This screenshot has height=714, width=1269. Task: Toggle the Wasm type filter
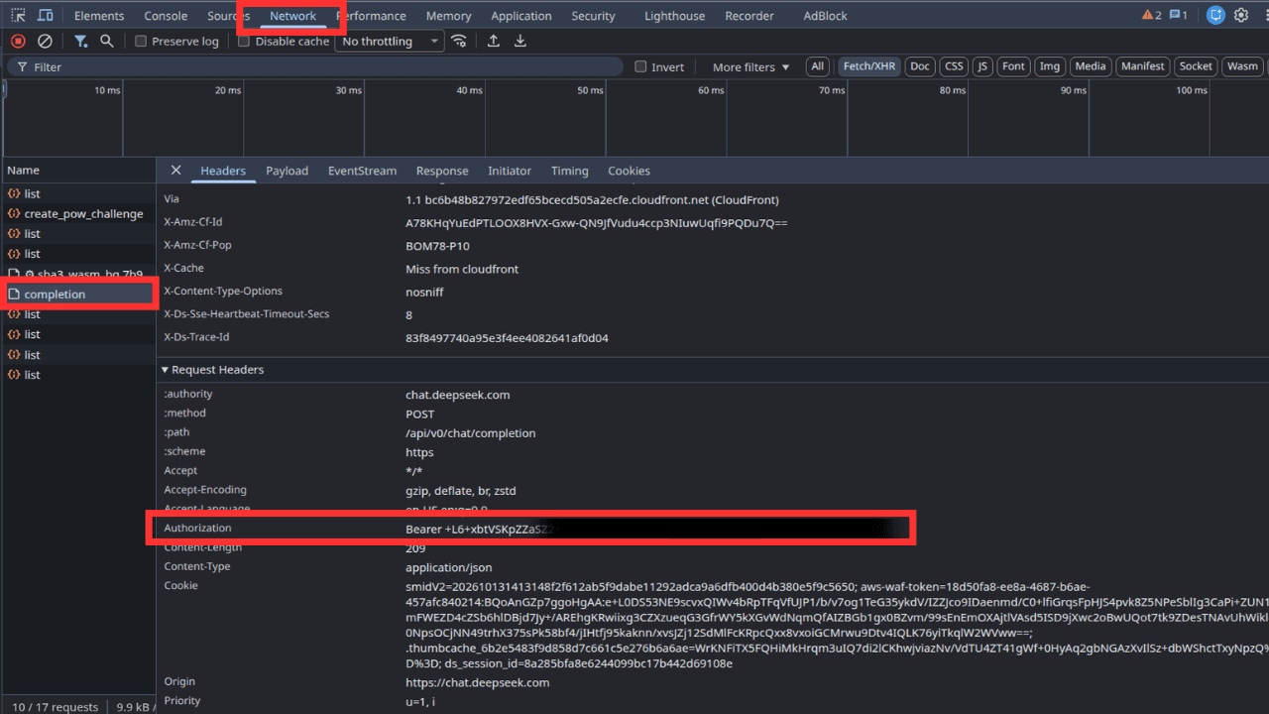click(x=1242, y=66)
